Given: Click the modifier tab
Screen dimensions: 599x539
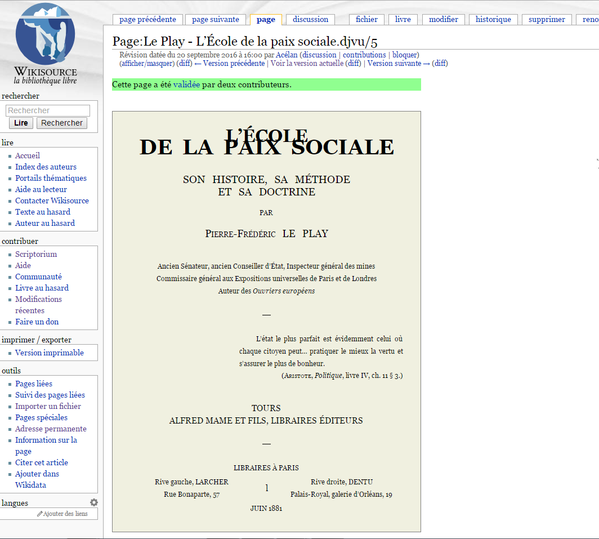Looking at the screenshot, I should [x=443, y=20].
